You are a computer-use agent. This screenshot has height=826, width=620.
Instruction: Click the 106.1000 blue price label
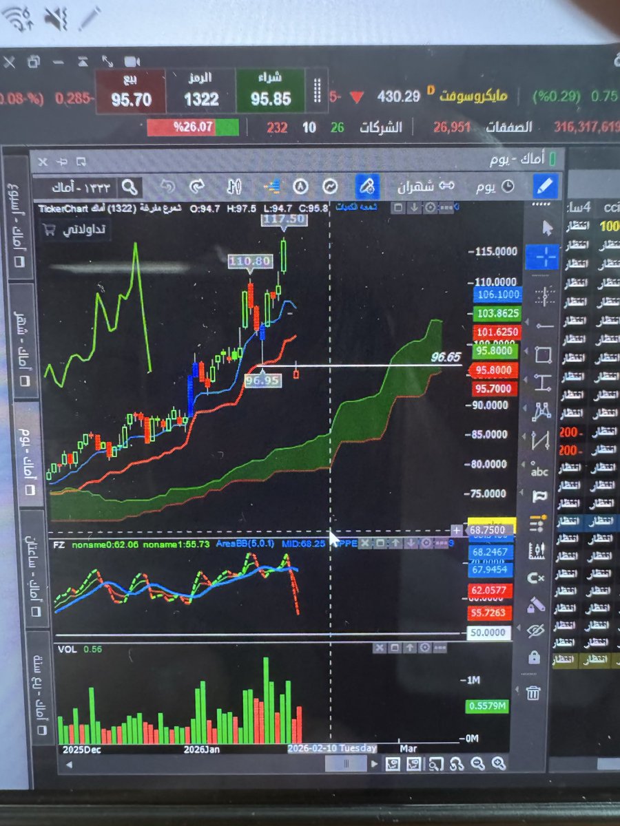pyautogui.click(x=498, y=295)
